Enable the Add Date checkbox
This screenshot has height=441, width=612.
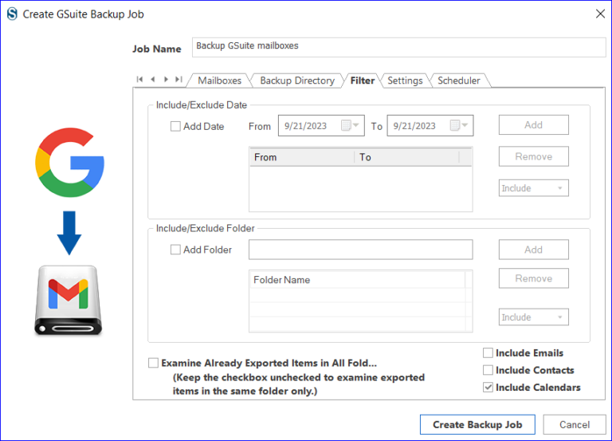click(x=175, y=127)
